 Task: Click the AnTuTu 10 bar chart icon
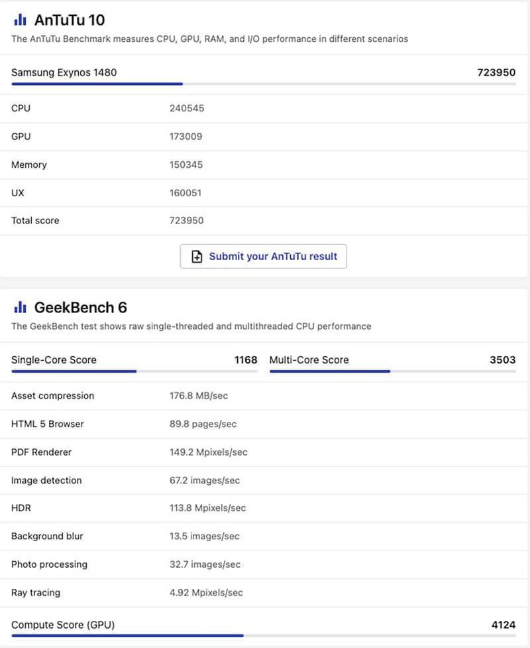tap(21, 20)
